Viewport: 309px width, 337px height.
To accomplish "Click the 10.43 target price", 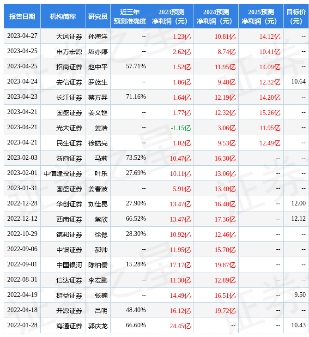I will tap(298, 325).
